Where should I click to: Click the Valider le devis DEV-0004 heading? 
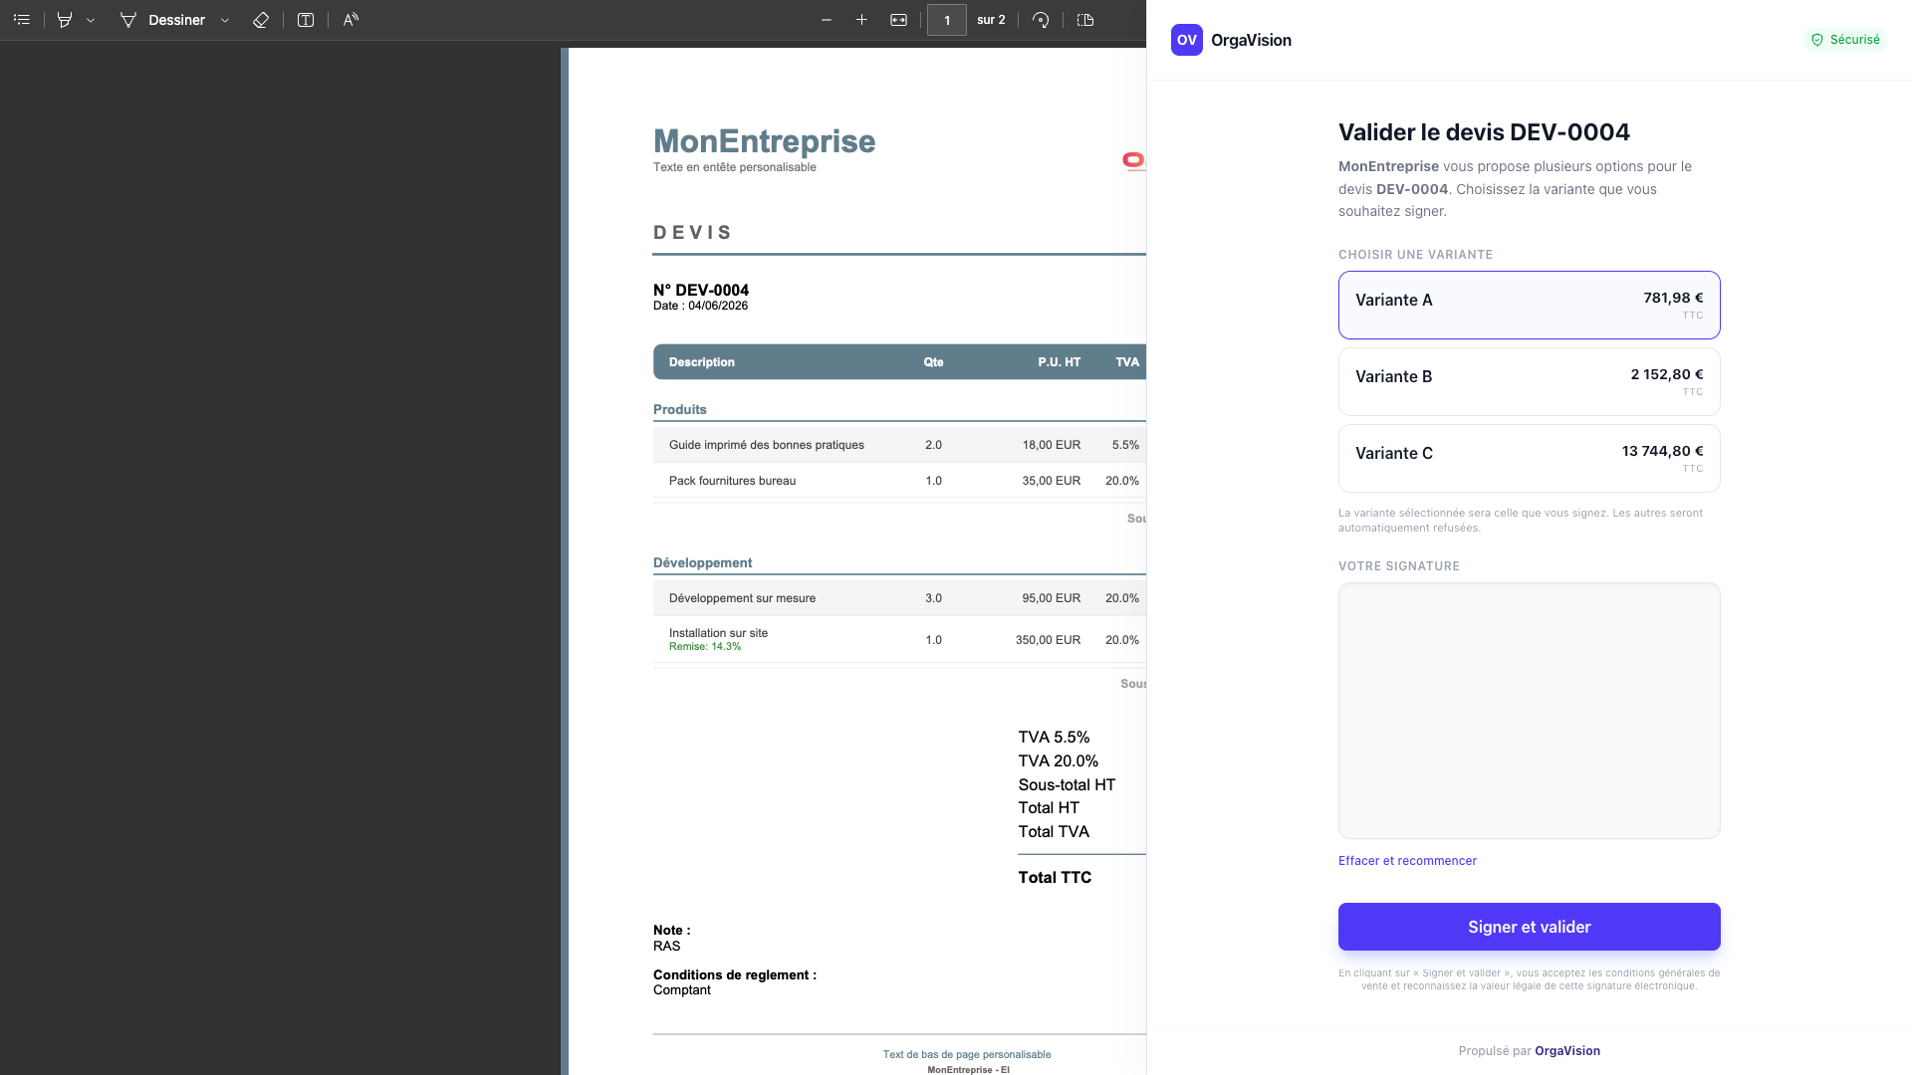[x=1484, y=132]
